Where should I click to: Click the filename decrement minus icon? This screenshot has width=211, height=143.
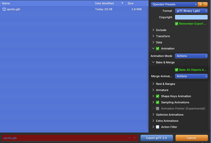click(x=129, y=138)
